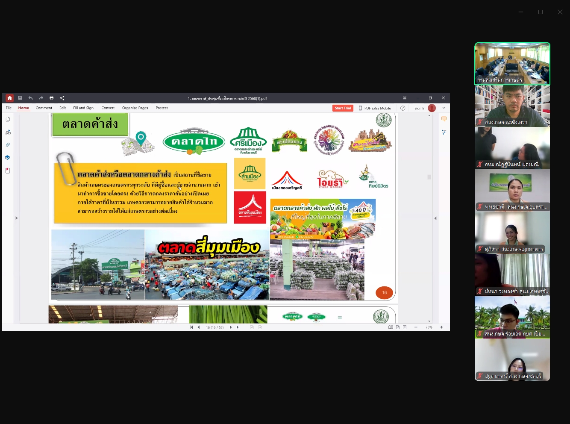Open the Attachments panel with the paperclip icon
This screenshot has height=424, width=570.
point(8,145)
